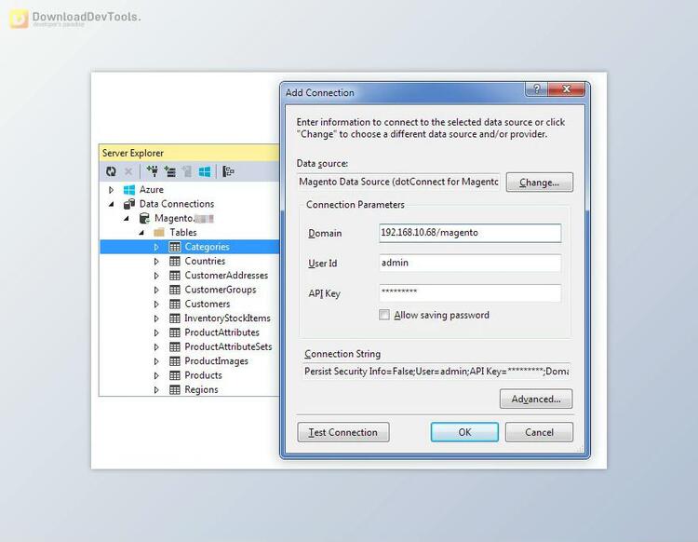Screen dimensions: 698x542
Task: Click the Connect to Server icon
Action: tap(169, 171)
